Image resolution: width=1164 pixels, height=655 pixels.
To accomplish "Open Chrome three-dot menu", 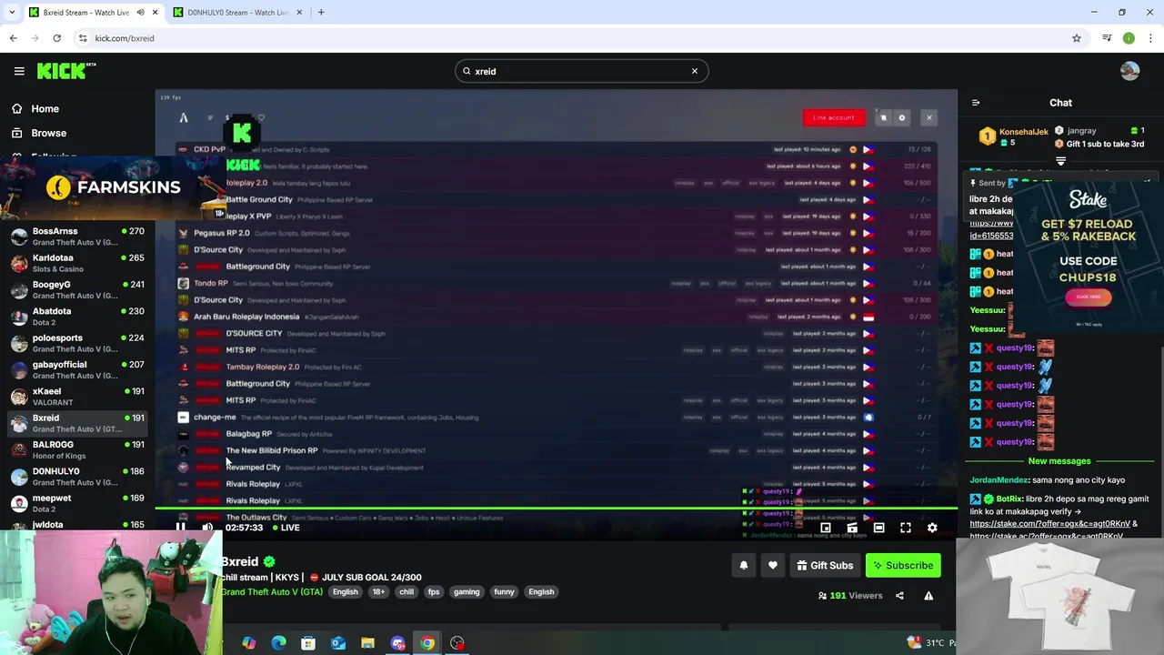I will pyautogui.click(x=1151, y=38).
